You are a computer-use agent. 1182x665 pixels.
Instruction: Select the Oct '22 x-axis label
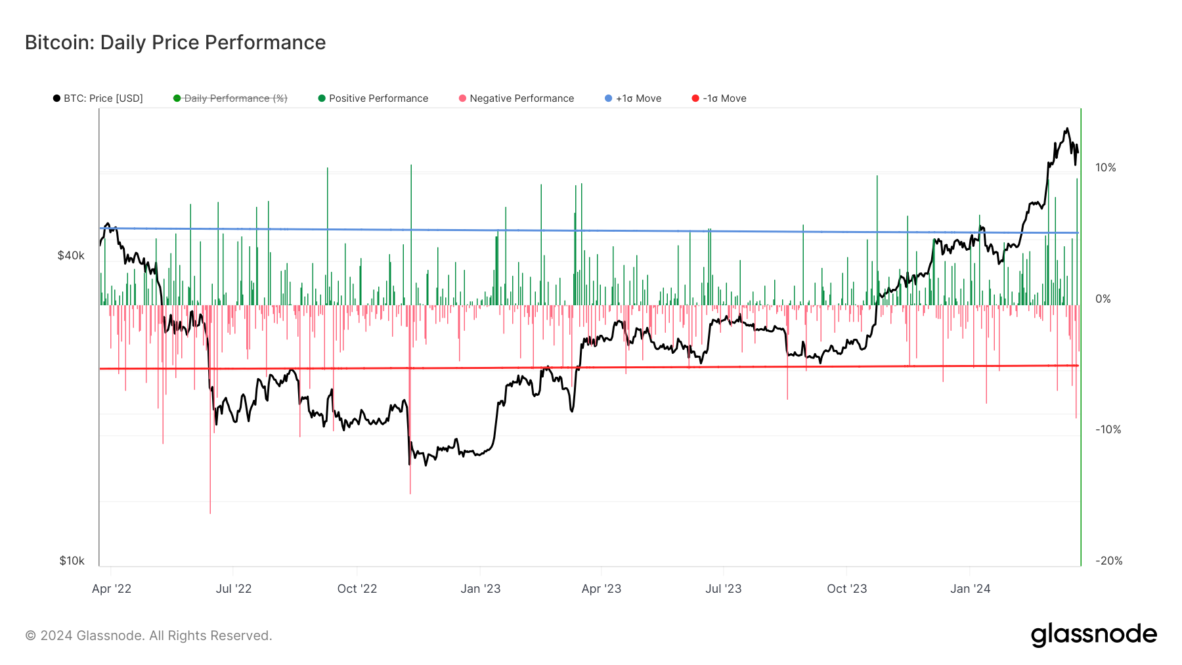(x=357, y=589)
